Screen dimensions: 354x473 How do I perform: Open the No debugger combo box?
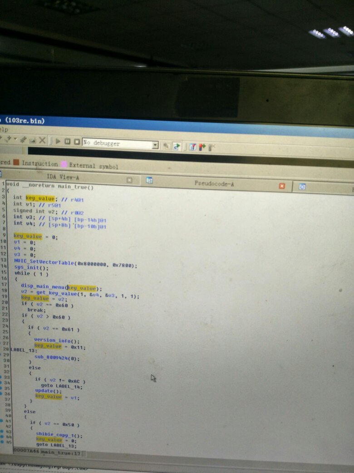tap(120, 144)
